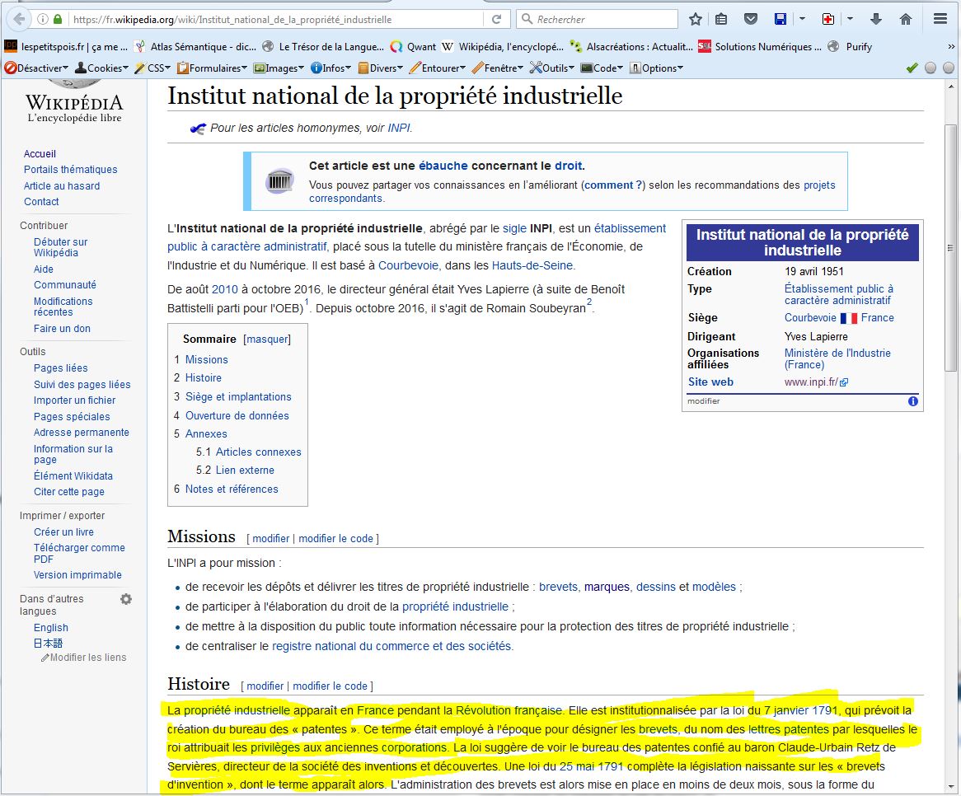Save to Pocket using the Pocket icon
This screenshot has height=796, width=961.
751,19
